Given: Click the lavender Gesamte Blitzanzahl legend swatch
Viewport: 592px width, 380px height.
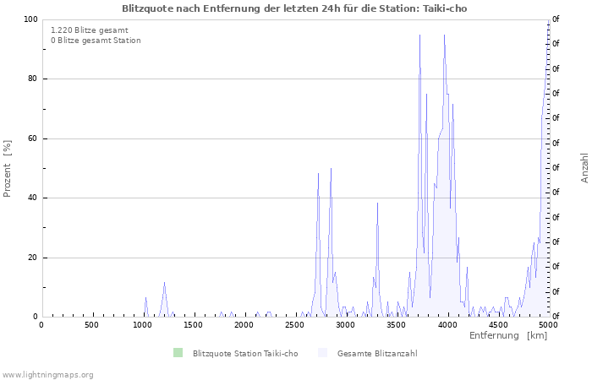Looking at the screenshot, I should [322, 353].
